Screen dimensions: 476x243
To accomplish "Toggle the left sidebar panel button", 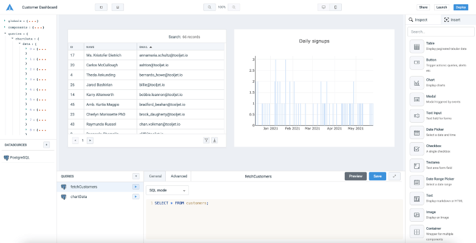I will click(101, 7).
